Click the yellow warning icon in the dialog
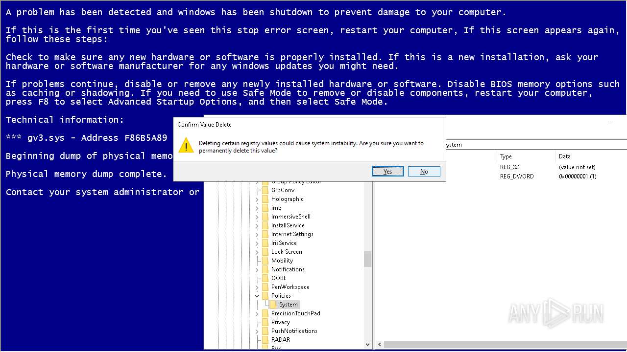This screenshot has height=352, width=627. [x=186, y=145]
